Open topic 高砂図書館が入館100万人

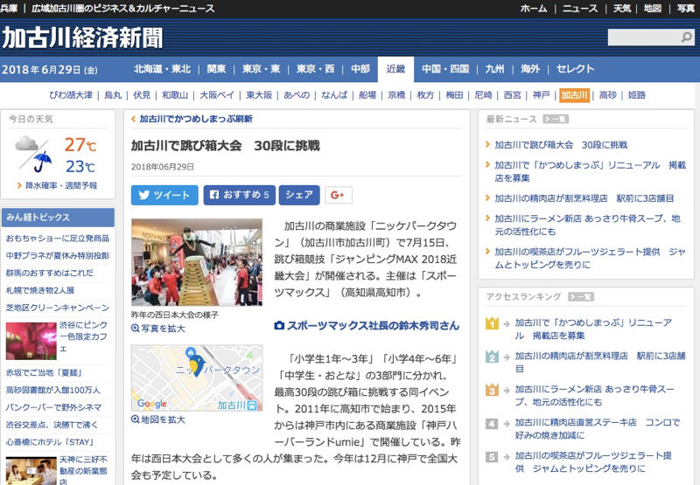point(53,390)
